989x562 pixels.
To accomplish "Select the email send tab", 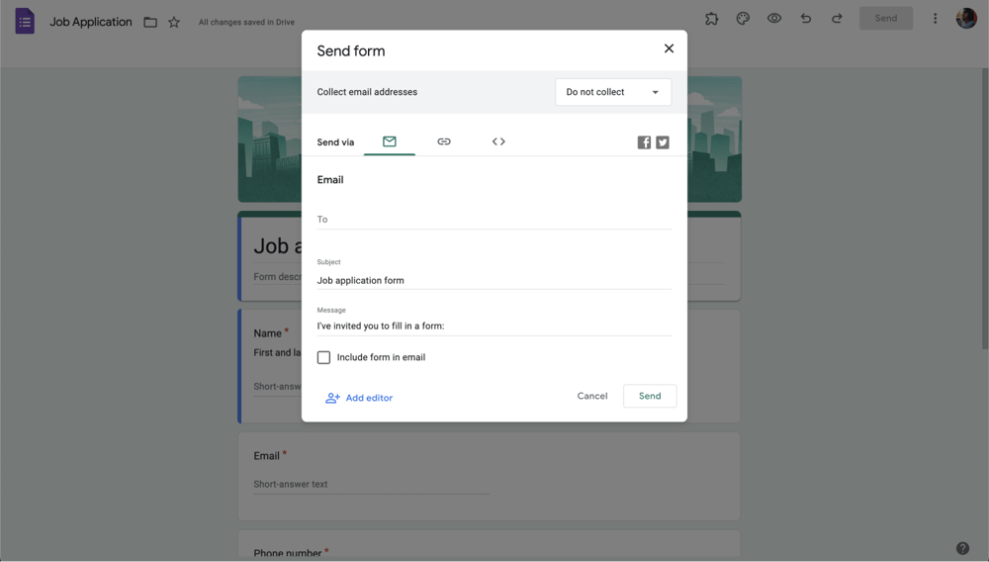I will (390, 141).
